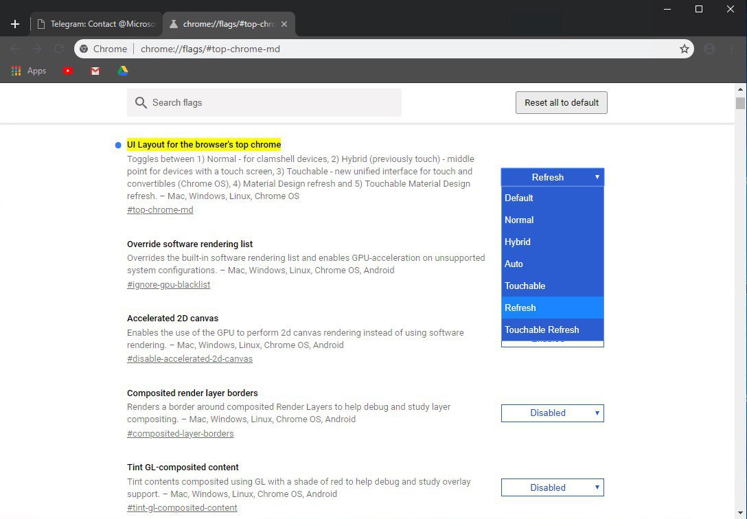This screenshot has width=747, height=519.
Task: Open the #ignore-gpu-blacklist link
Action: pos(169,285)
